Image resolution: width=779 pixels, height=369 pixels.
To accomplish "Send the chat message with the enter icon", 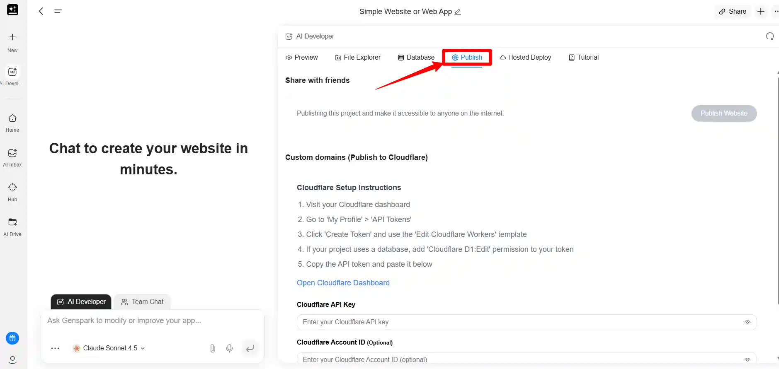I will pos(250,348).
